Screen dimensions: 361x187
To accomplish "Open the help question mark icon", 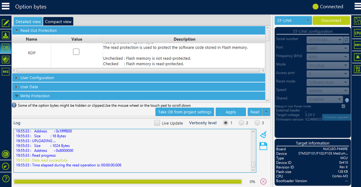I will click(5, 178).
